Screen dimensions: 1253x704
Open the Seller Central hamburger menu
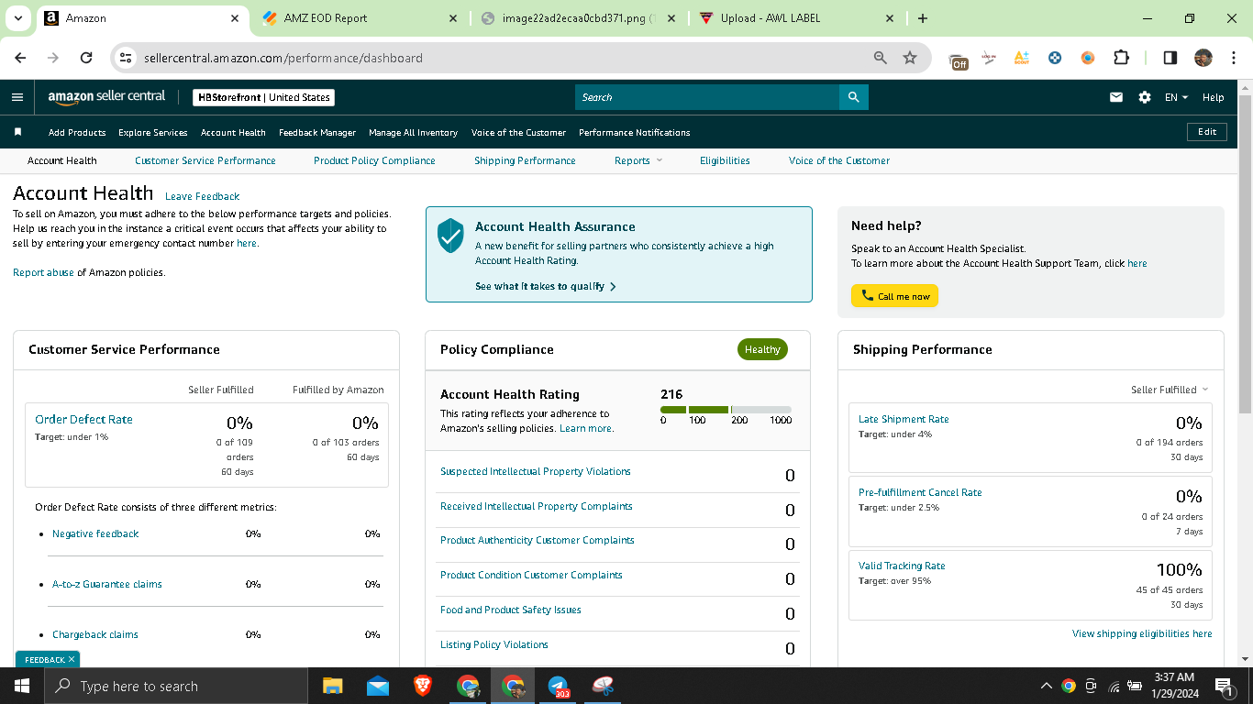pos(17,97)
